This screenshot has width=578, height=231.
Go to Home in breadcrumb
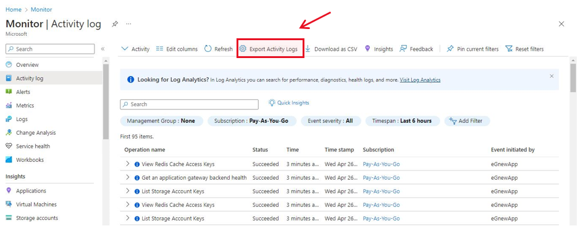[x=13, y=10]
